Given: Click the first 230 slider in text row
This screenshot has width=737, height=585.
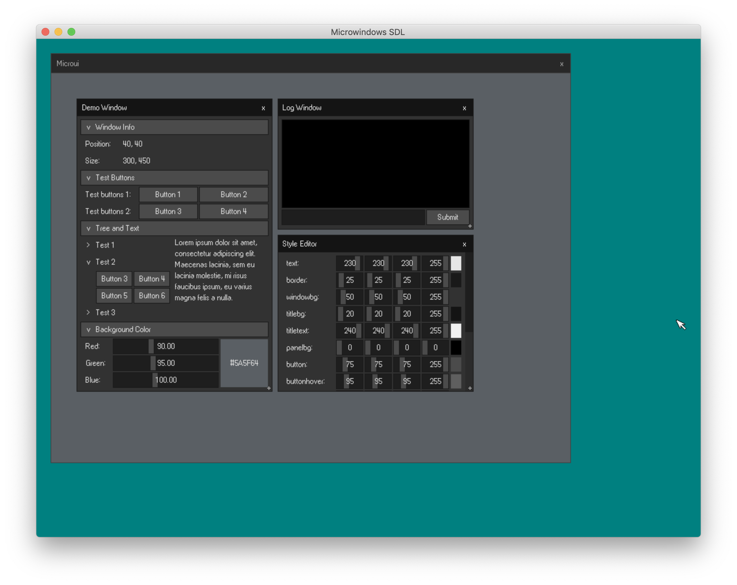Looking at the screenshot, I should click(x=349, y=263).
